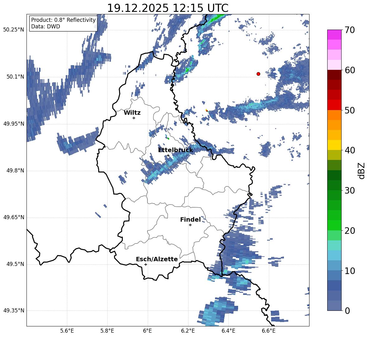Image resolution: width=369 pixels, height=337 pixels.
Task: Click the Wiltz city label
Action: click(132, 113)
